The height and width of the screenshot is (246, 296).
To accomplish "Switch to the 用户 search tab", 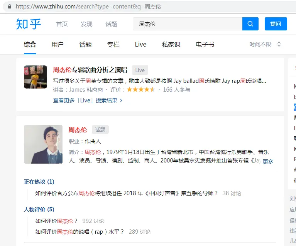I will click(x=58, y=44).
